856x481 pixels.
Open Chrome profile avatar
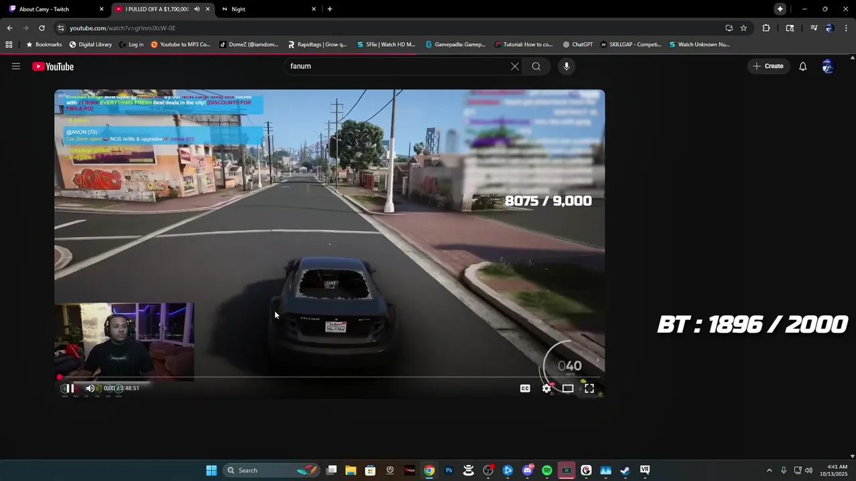[829, 28]
